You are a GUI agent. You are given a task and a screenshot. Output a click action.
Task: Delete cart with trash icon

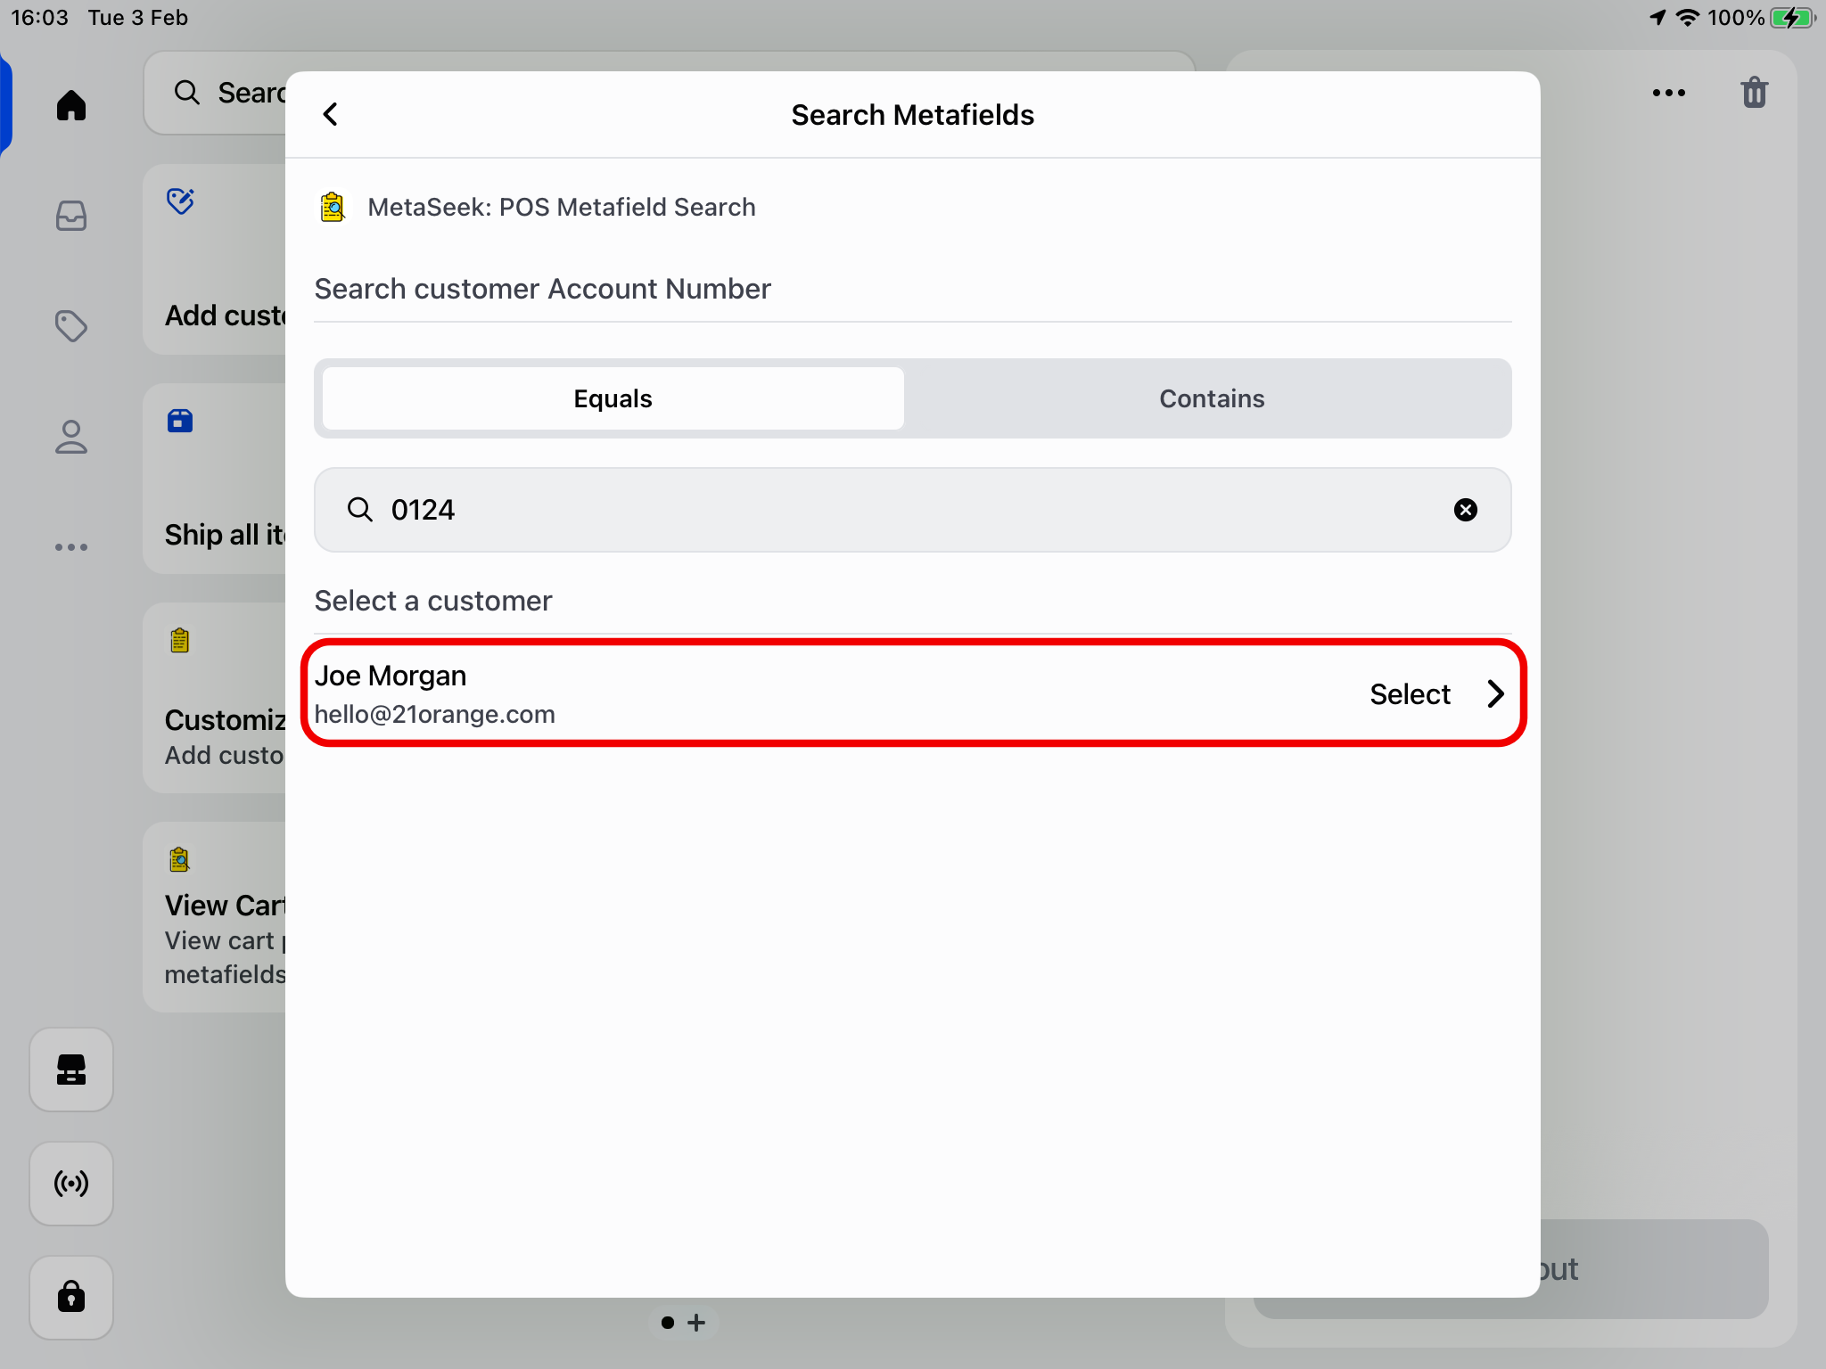click(1754, 93)
